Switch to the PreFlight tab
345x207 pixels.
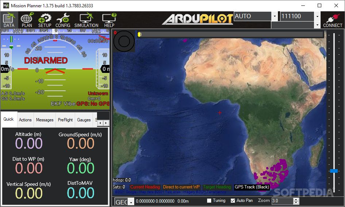[65, 120]
